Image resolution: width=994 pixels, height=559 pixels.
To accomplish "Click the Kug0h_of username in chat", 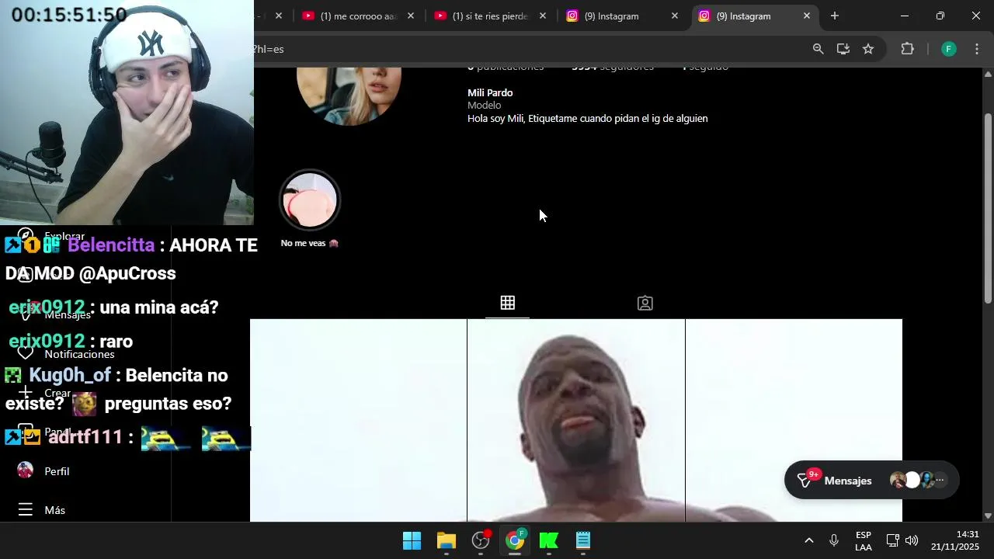I will pyautogui.click(x=70, y=376).
